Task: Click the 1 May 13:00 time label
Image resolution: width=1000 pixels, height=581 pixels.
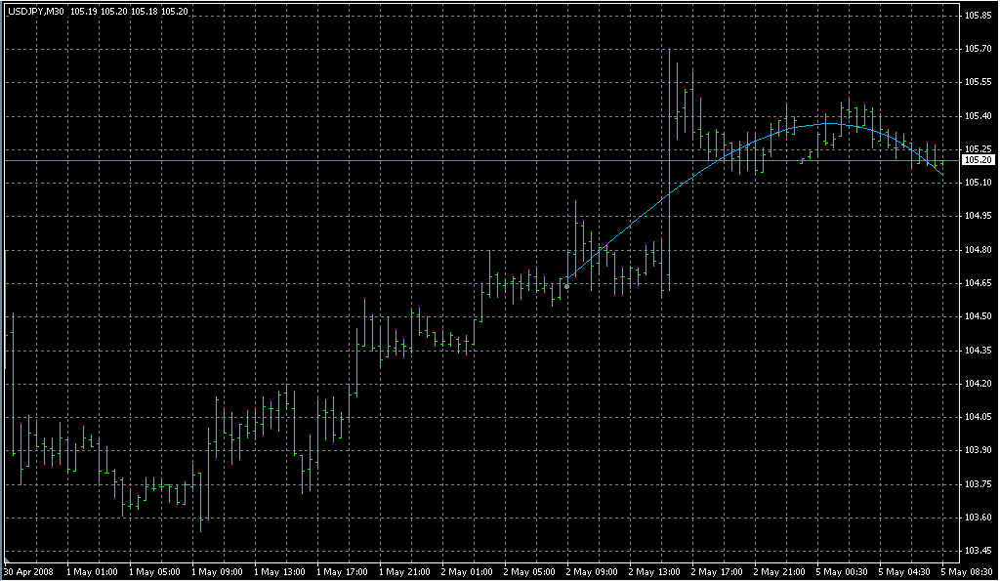Action: click(279, 571)
